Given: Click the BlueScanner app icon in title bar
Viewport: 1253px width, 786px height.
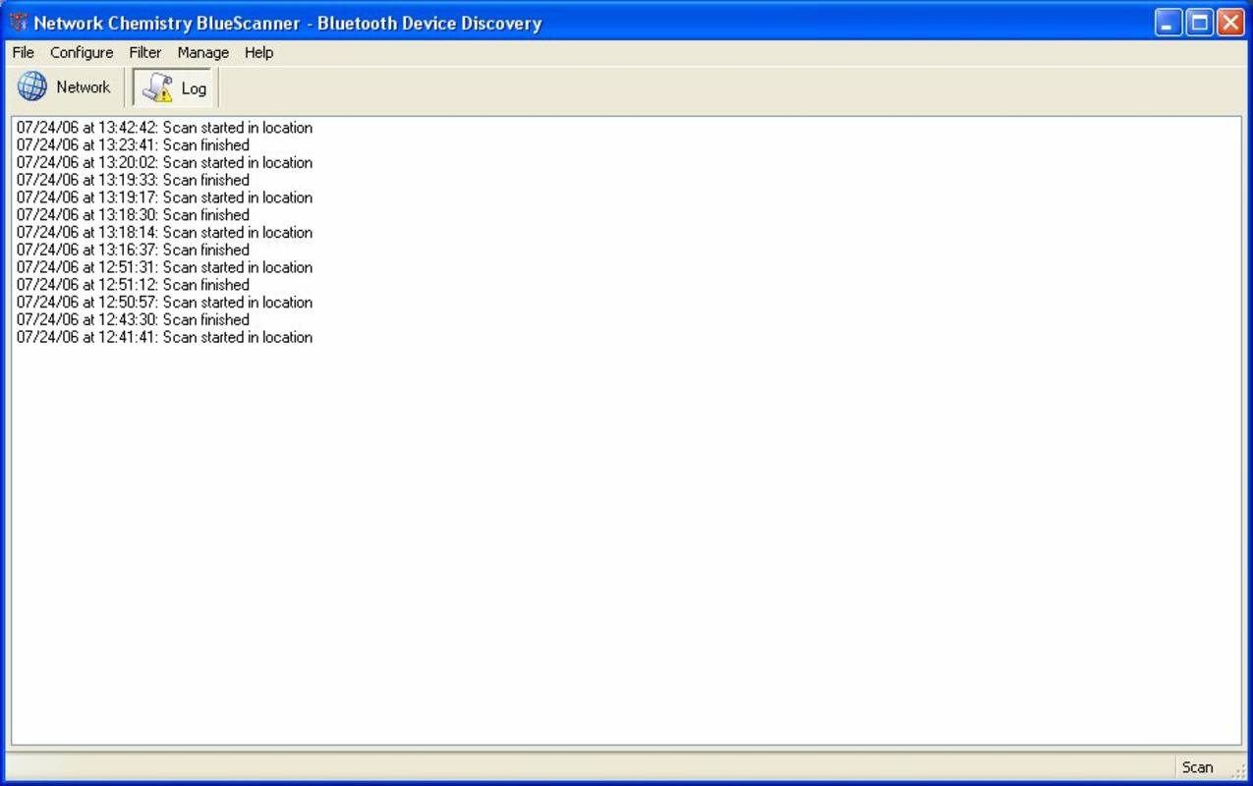Looking at the screenshot, I should 19,23.
